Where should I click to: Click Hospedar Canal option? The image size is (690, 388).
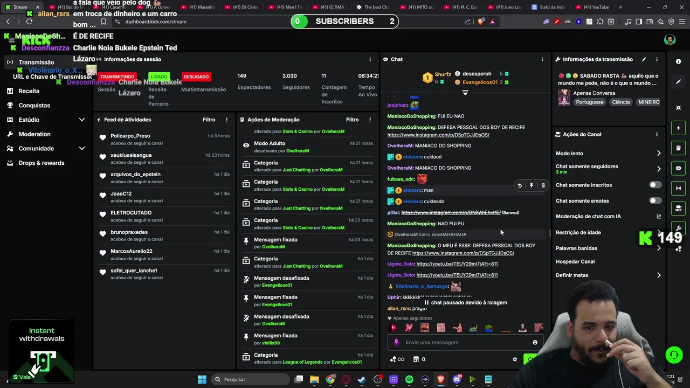pyautogui.click(x=575, y=262)
